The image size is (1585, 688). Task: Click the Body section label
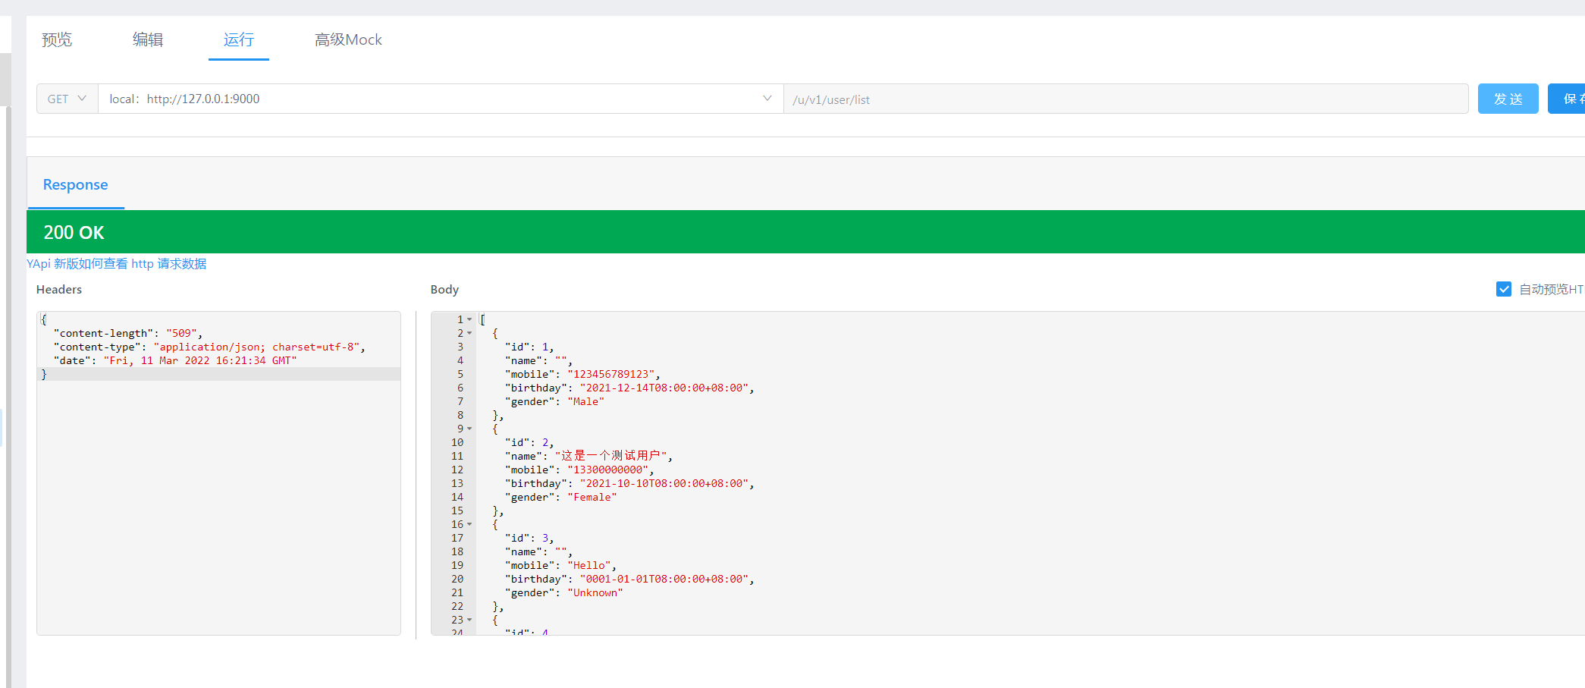(444, 289)
